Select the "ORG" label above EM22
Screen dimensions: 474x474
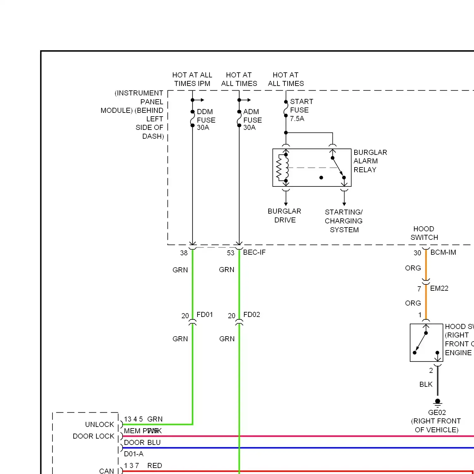[x=413, y=268]
